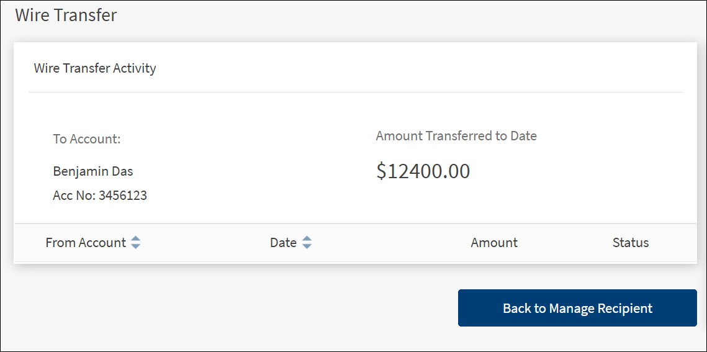
Task: Select the Amount column header
Action: 494,243
